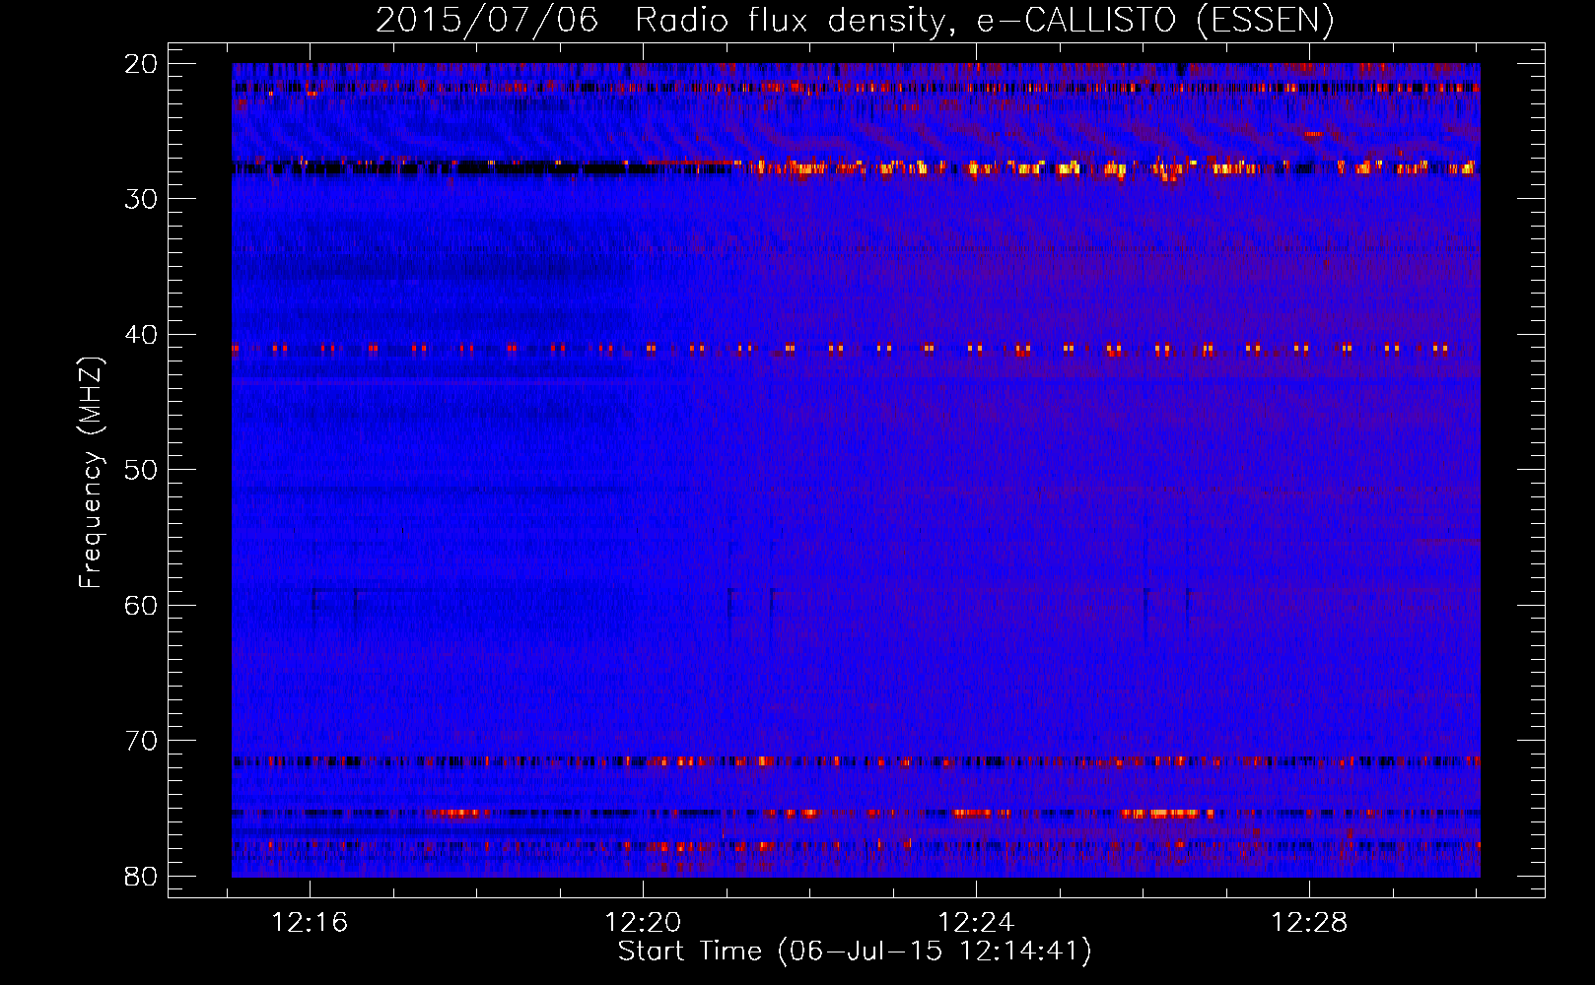Screen dimensions: 1595x985
Task: Click the 70 frequency tick label
Action: coord(141,741)
